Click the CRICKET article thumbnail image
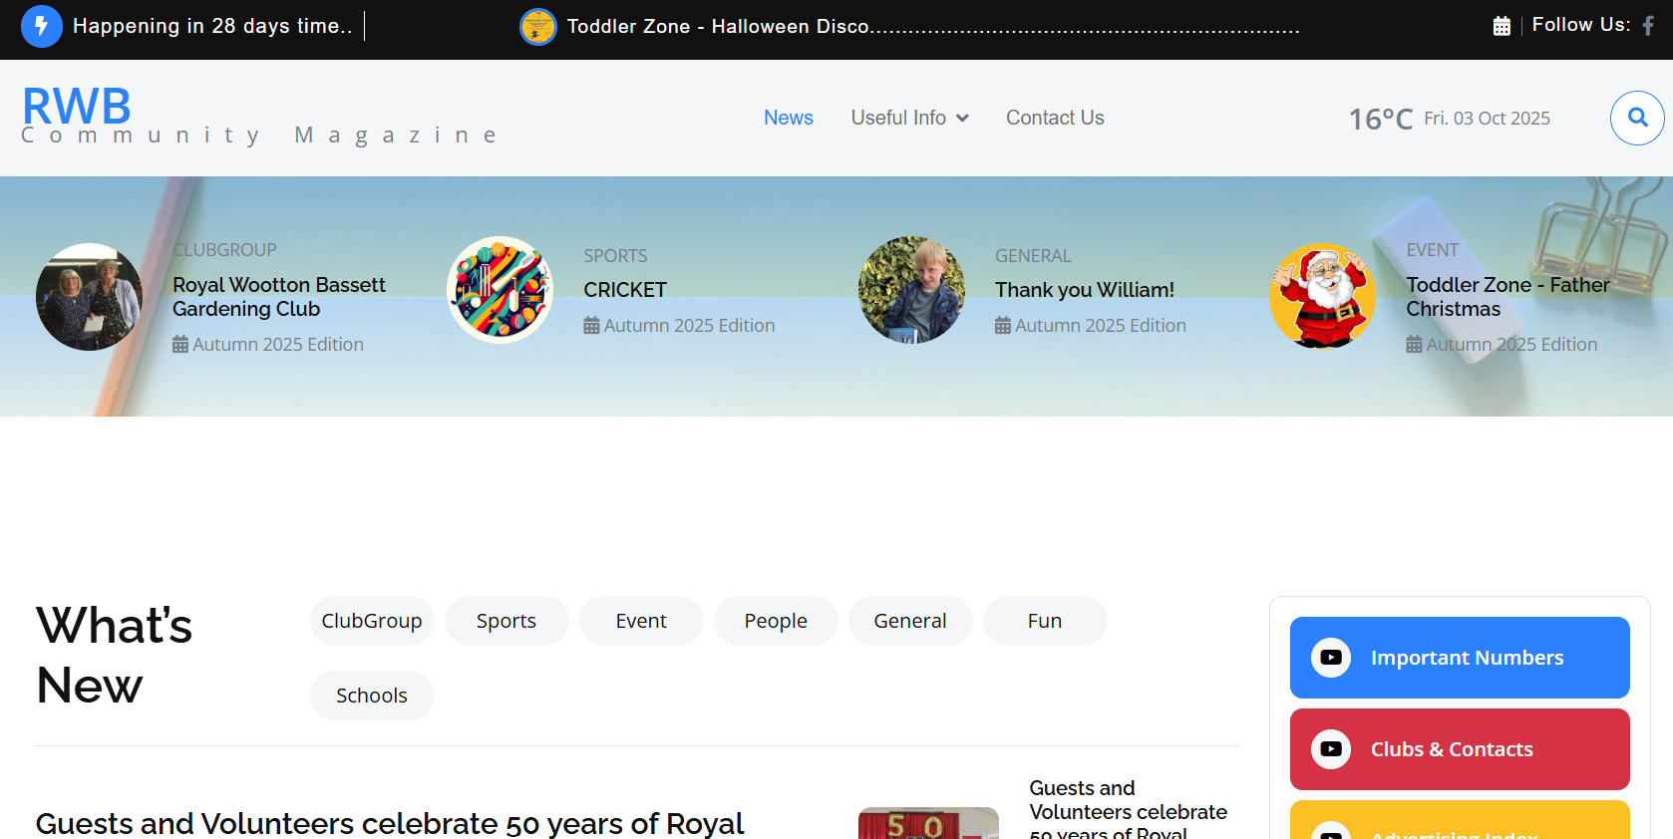The height and width of the screenshot is (839, 1673). point(500,290)
